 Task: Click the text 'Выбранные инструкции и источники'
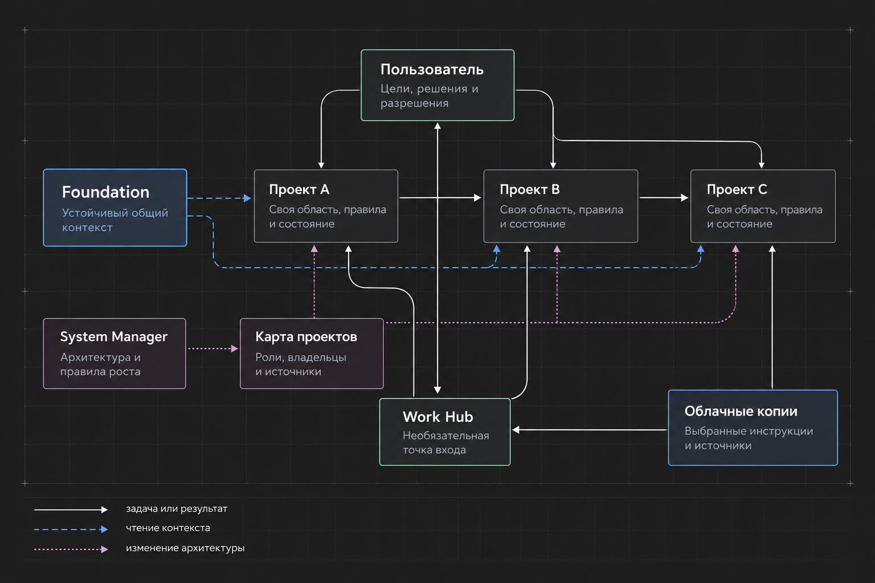coord(749,438)
